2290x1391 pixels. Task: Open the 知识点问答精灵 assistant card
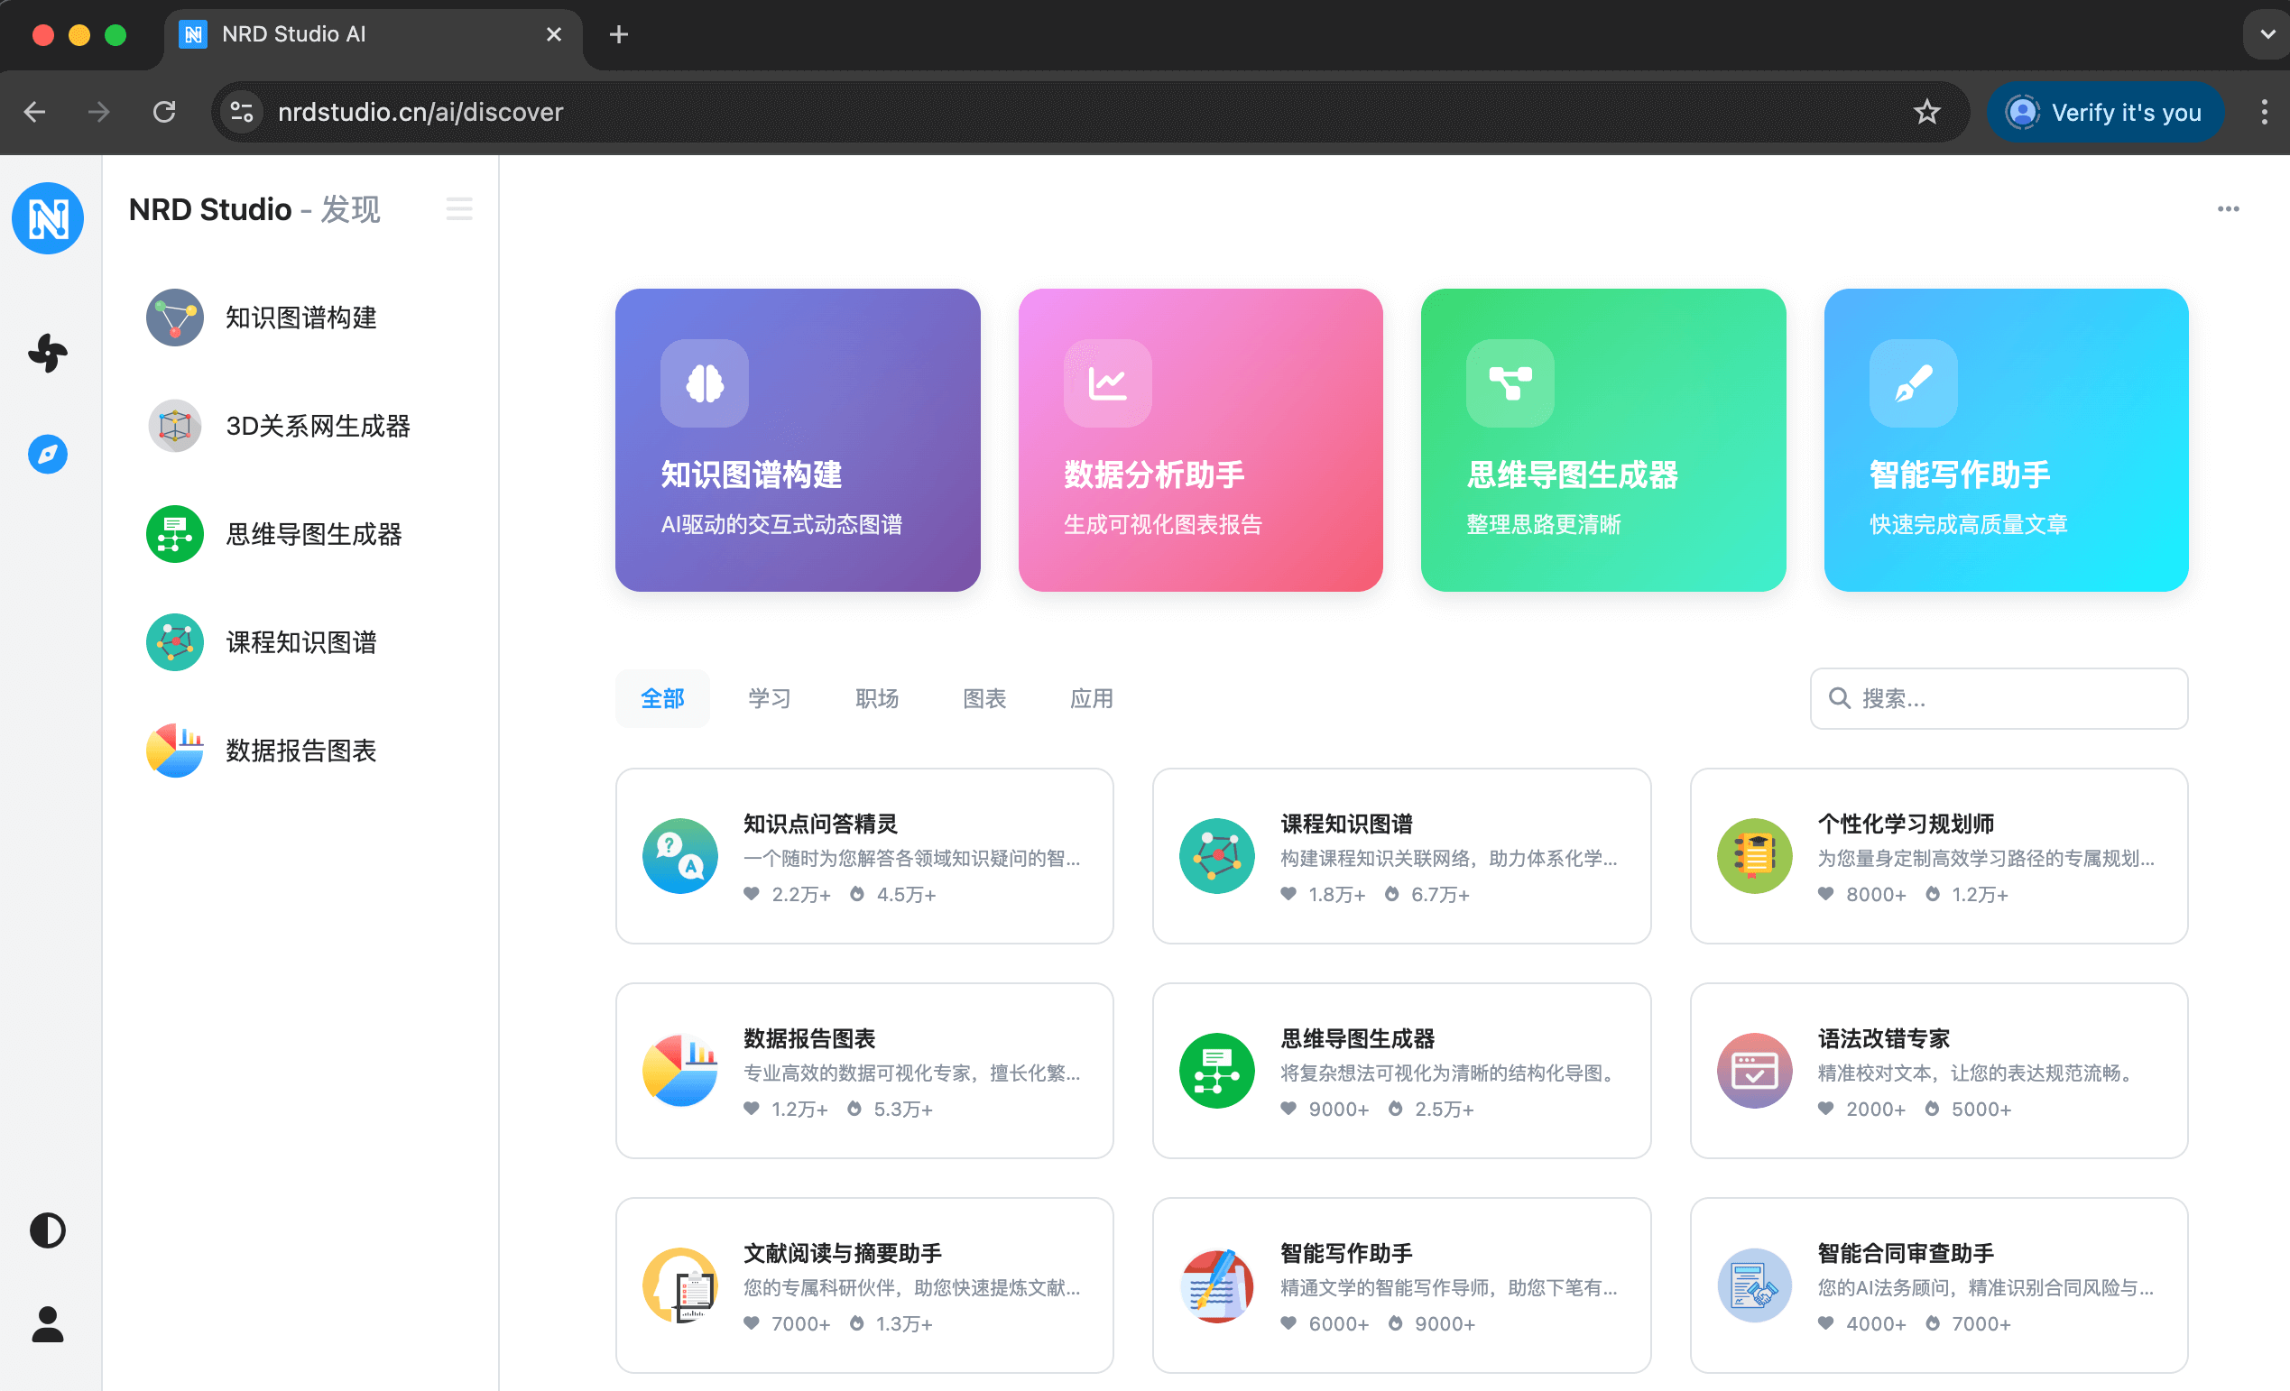point(863,856)
